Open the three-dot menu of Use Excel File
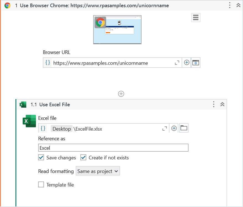 (x=213, y=105)
